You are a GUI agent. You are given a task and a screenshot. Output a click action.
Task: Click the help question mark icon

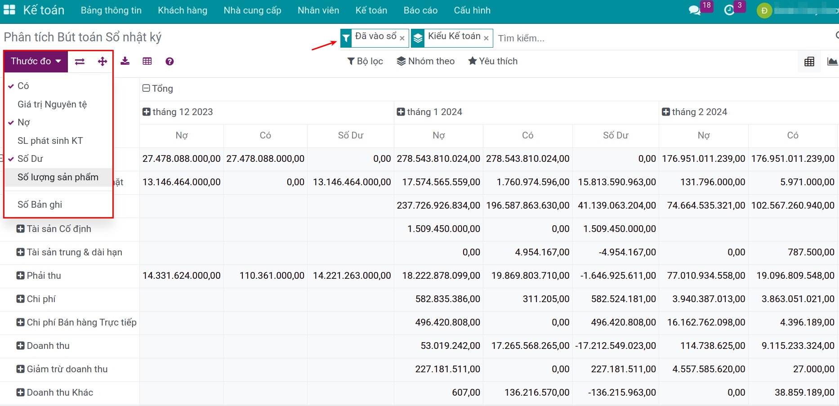point(170,62)
